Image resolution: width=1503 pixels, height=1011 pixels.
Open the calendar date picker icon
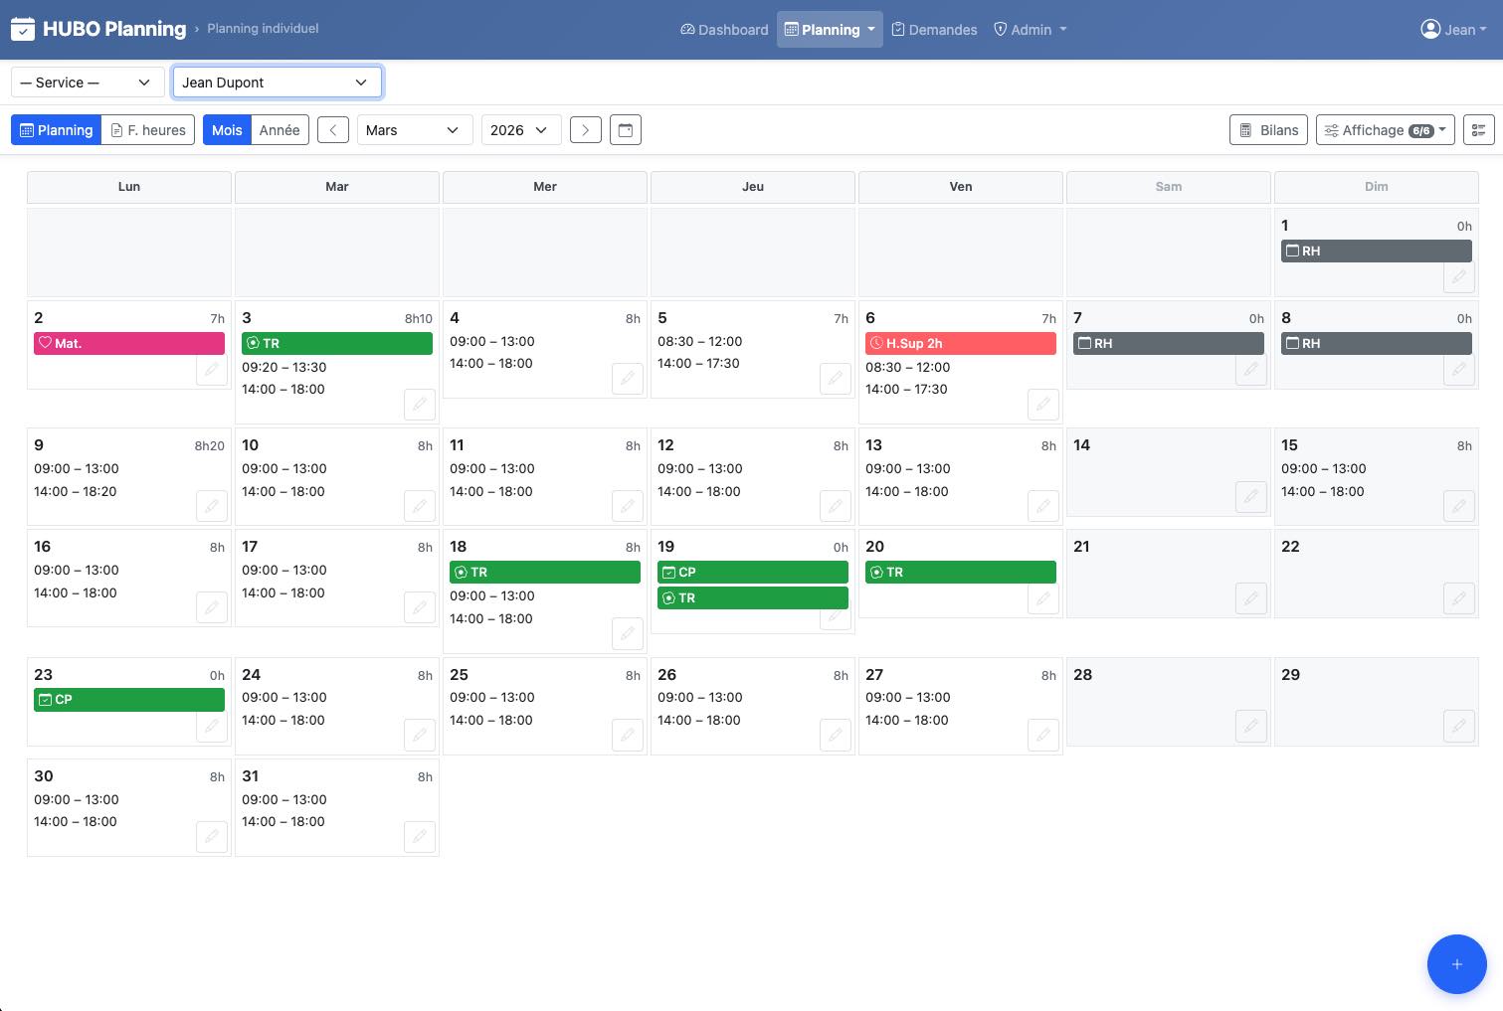tap(625, 130)
